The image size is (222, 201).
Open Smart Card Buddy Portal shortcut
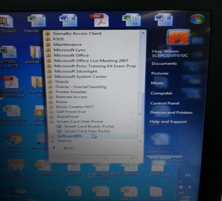(89, 126)
